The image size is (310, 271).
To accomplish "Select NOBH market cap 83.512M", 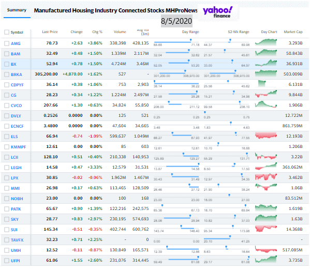I will point(293,198).
